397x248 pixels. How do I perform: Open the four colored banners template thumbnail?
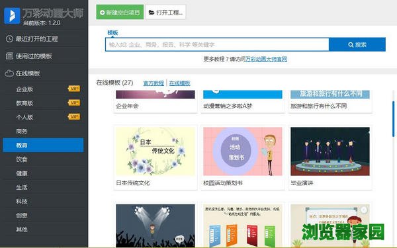click(243, 226)
